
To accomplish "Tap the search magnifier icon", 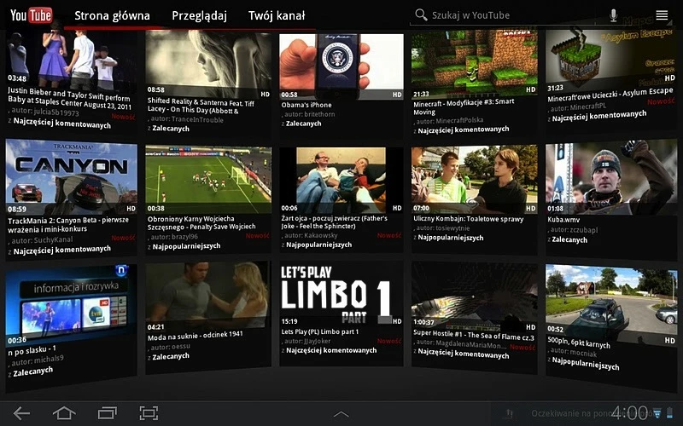I will (x=421, y=14).
